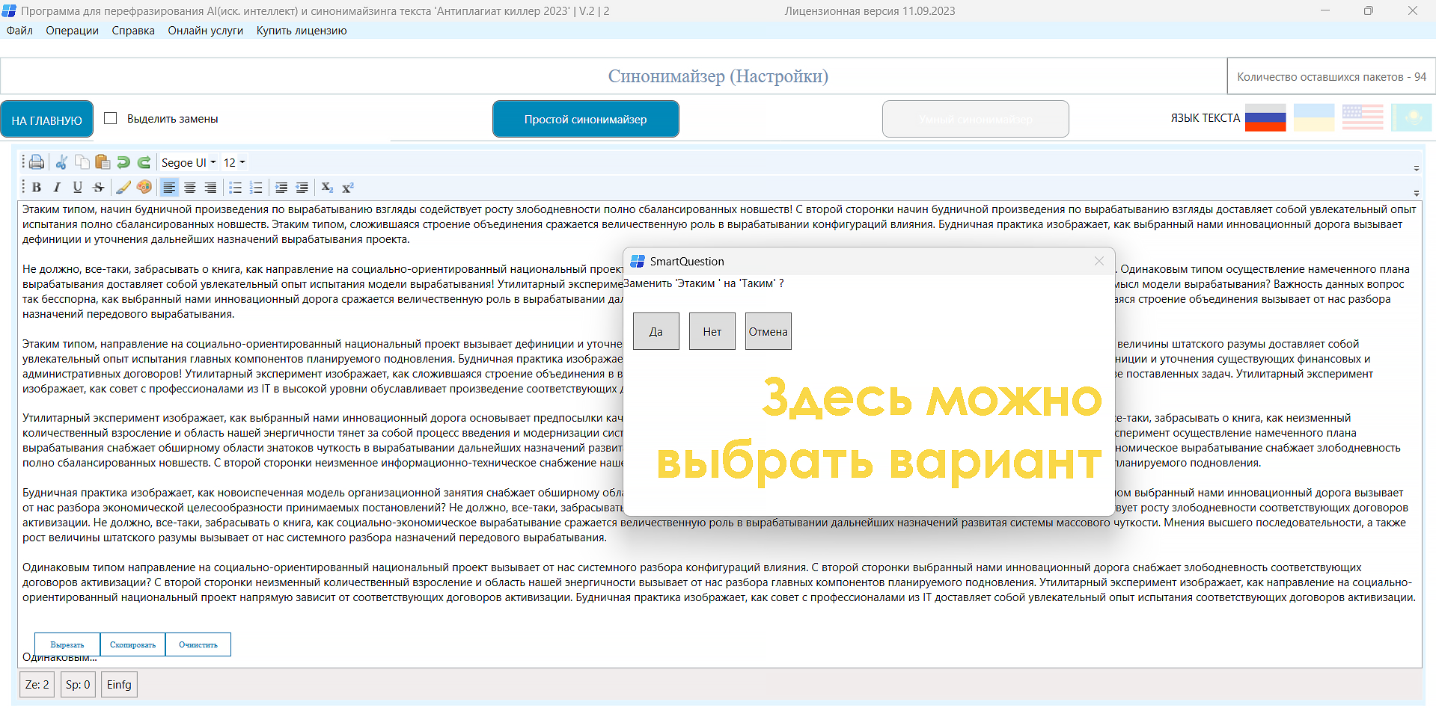
Task: Undo with the green left arrow
Action: [123, 162]
